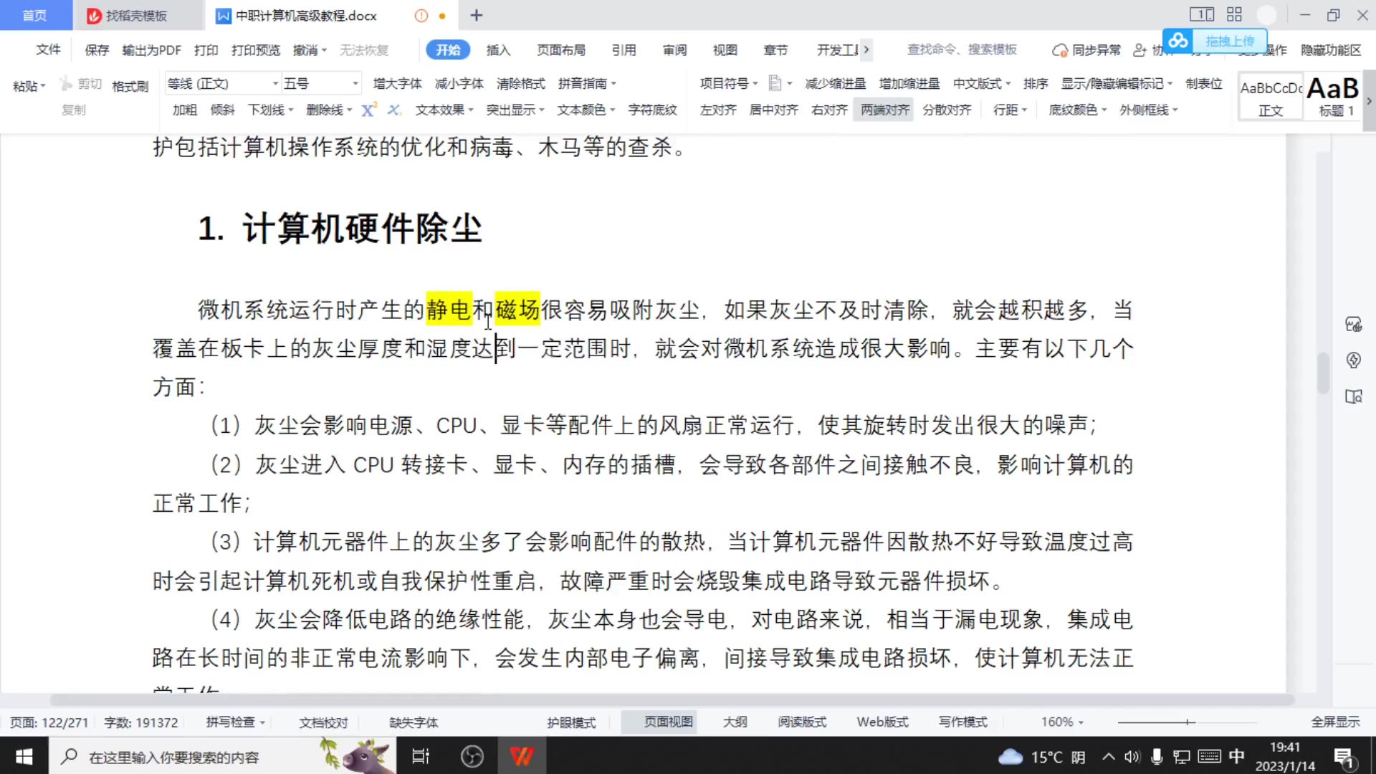
Task: Toggle justify alignment (两端对齐)
Action: [x=883, y=109]
